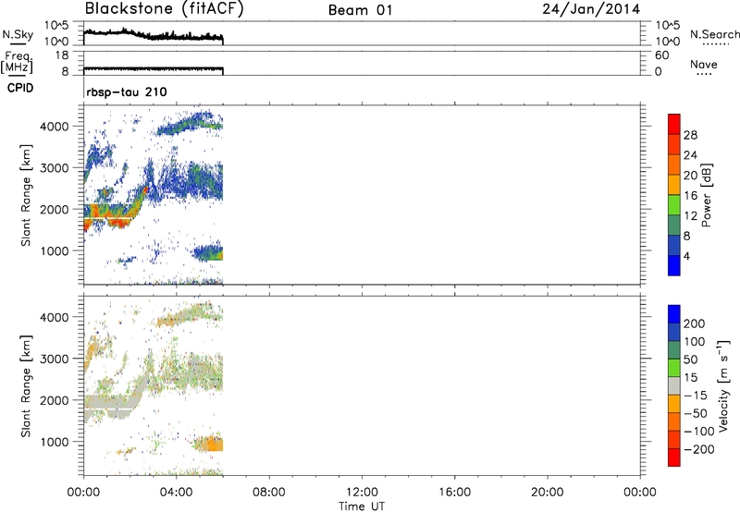
Task: Click the date '24/Jan/2014'
Action: 591,9
